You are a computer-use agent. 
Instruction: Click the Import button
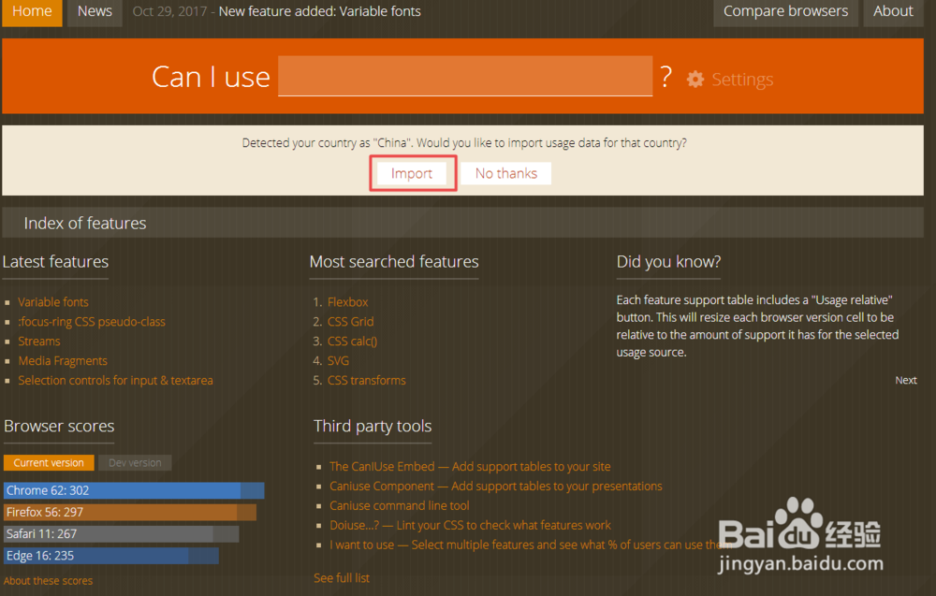(x=412, y=174)
